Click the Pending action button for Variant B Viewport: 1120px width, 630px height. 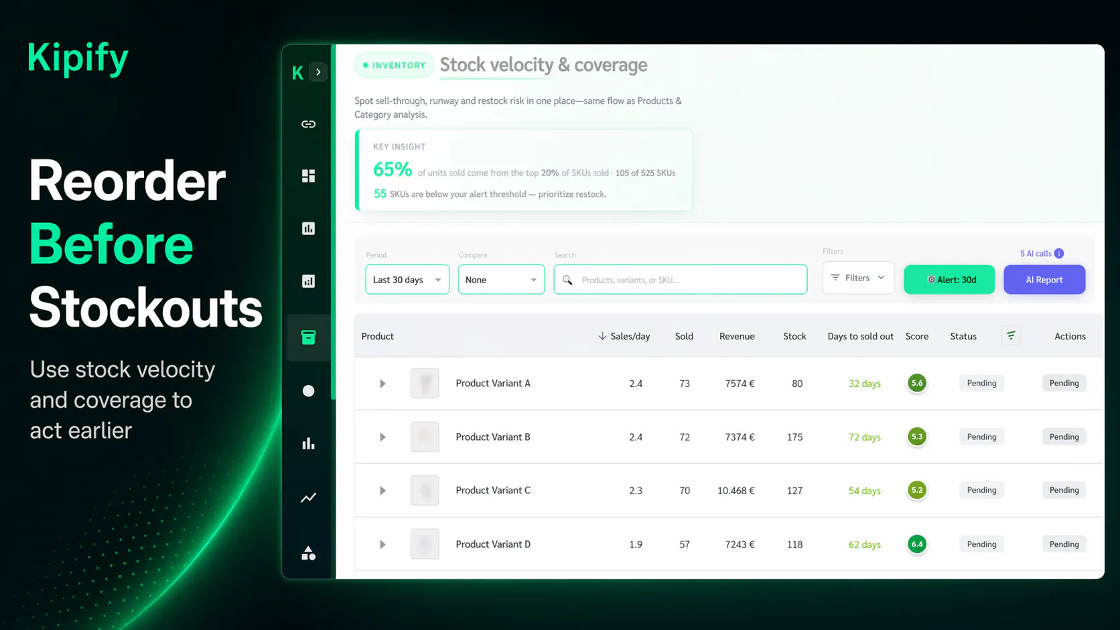coord(1064,437)
